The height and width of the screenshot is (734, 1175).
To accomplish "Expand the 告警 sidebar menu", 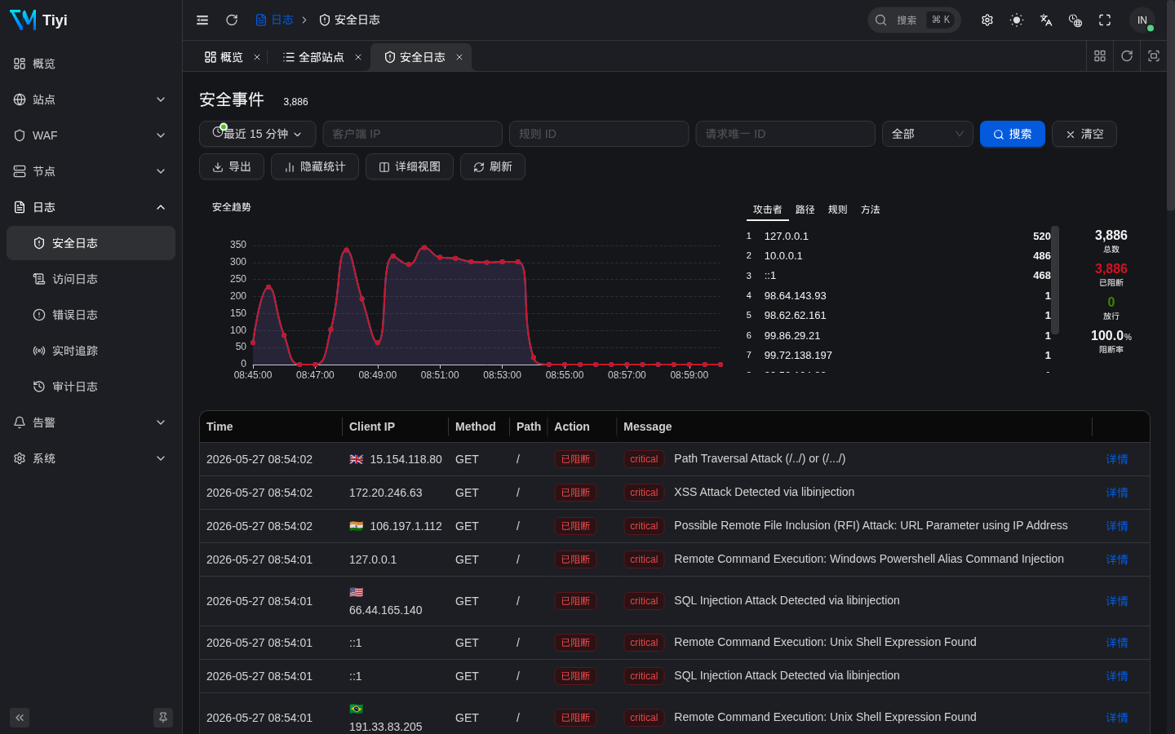I will (91, 422).
